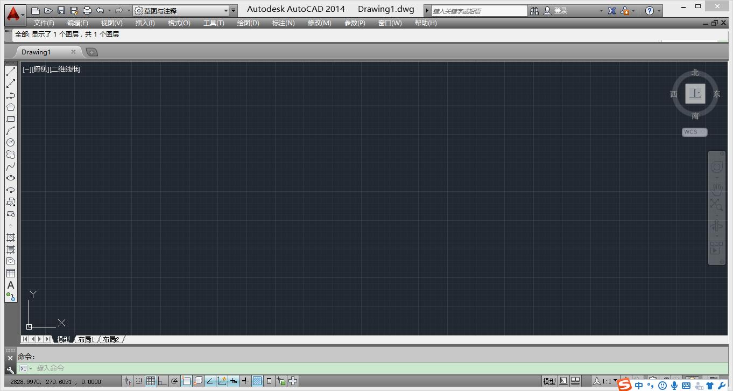Select the Construction Line tool
The image size is (733, 391).
(x=11, y=83)
